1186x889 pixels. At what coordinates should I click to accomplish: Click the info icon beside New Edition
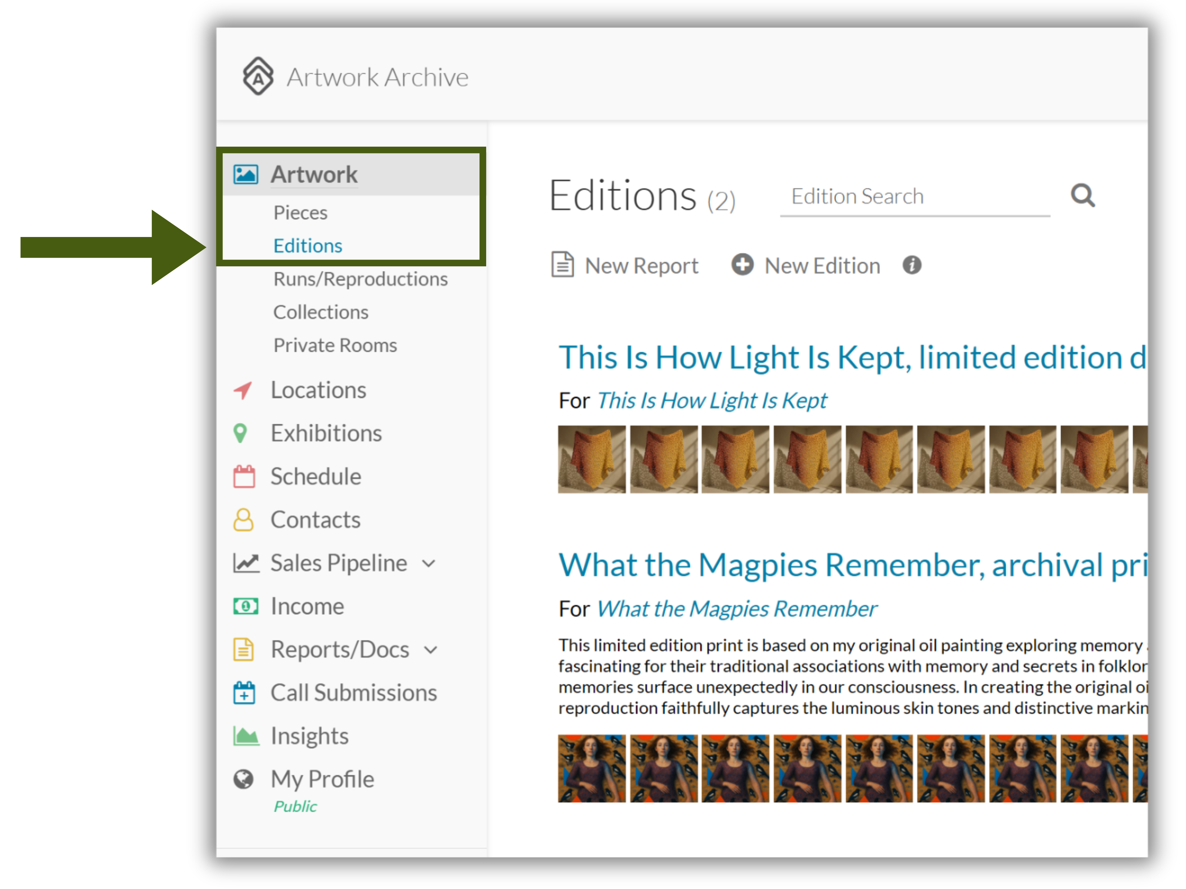click(x=911, y=265)
